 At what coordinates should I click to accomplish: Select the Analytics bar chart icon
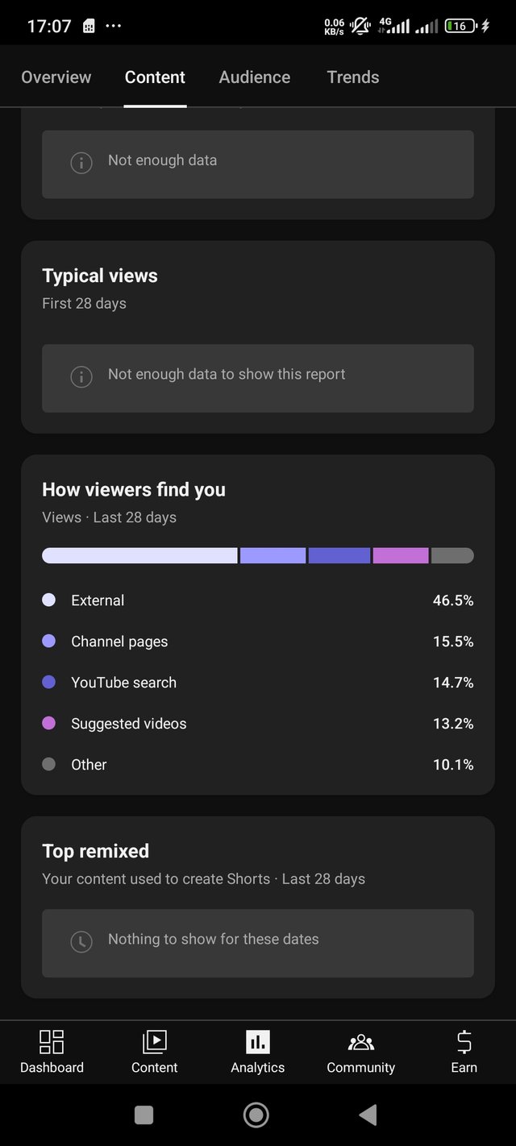(x=258, y=1042)
